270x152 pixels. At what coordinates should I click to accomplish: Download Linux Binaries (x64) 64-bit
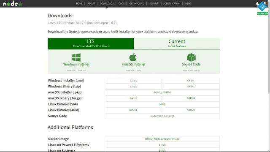pyautogui.click(x=162, y=104)
